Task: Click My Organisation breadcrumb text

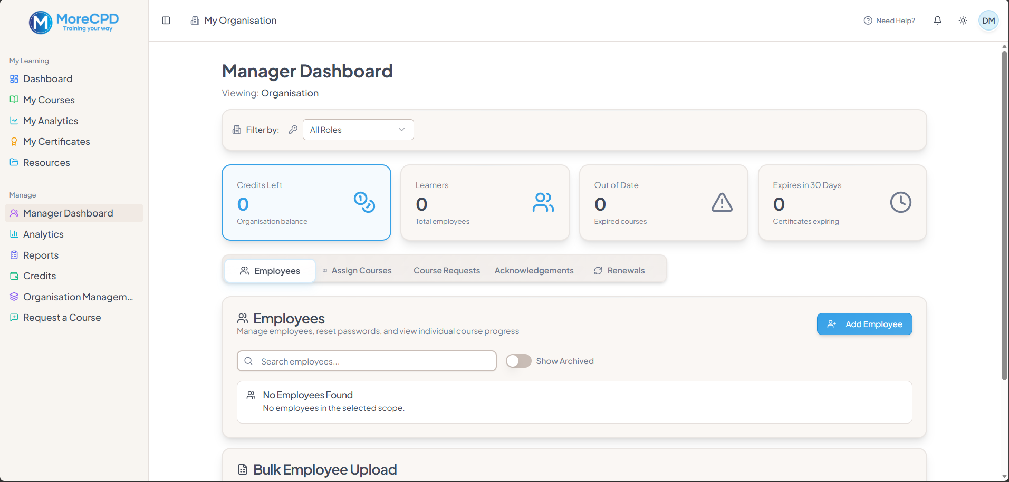Action: coord(241,21)
